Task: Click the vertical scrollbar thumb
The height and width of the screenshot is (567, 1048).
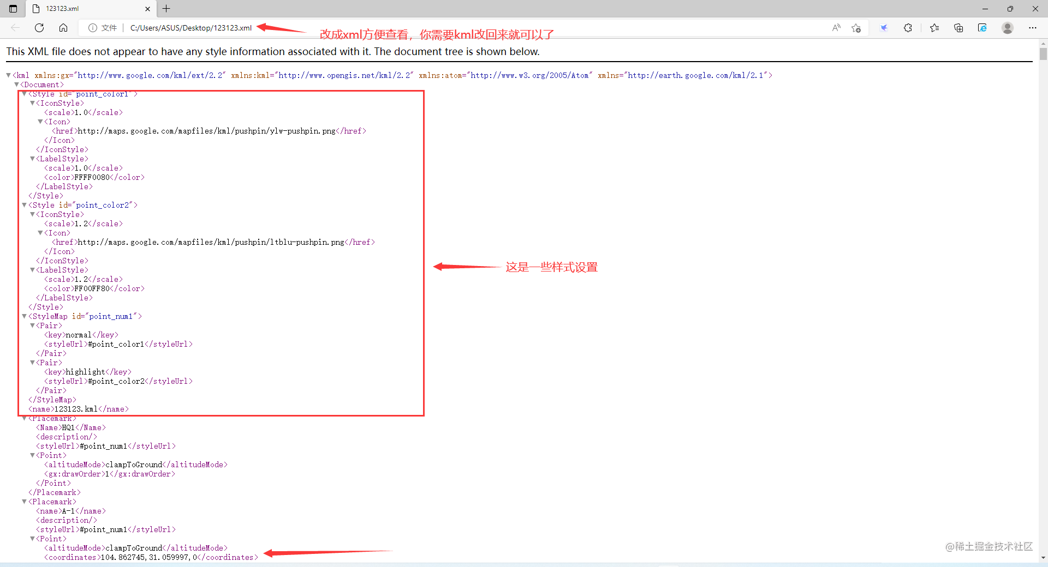Action: click(x=1043, y=54)
